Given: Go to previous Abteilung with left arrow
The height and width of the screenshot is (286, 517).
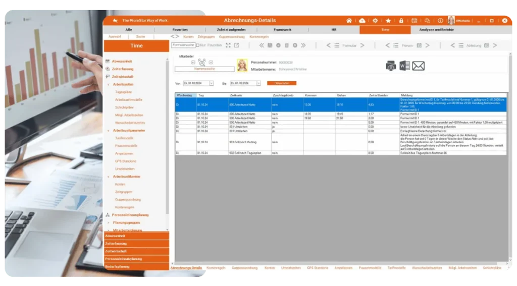Looking at the screenshot, I should tap(452, 45).
